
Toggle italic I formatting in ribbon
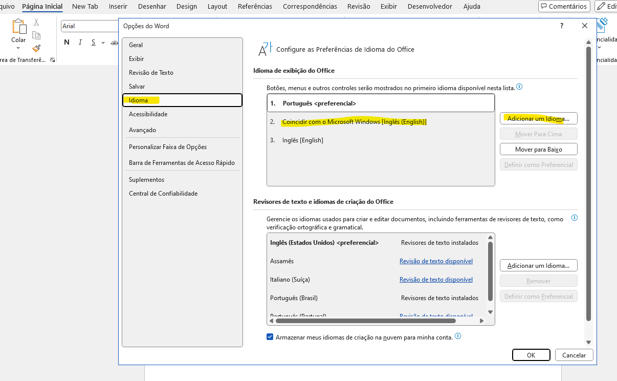80,43
